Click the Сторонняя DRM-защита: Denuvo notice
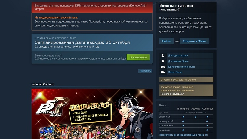The image size is (247, 139). 186,80
